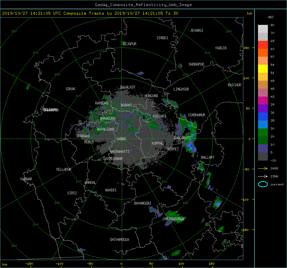The width and height of the screenshot is (287, 268).
Task: Click the 24SR legend label
Action: pyautogui.click(x=274, y=169)
